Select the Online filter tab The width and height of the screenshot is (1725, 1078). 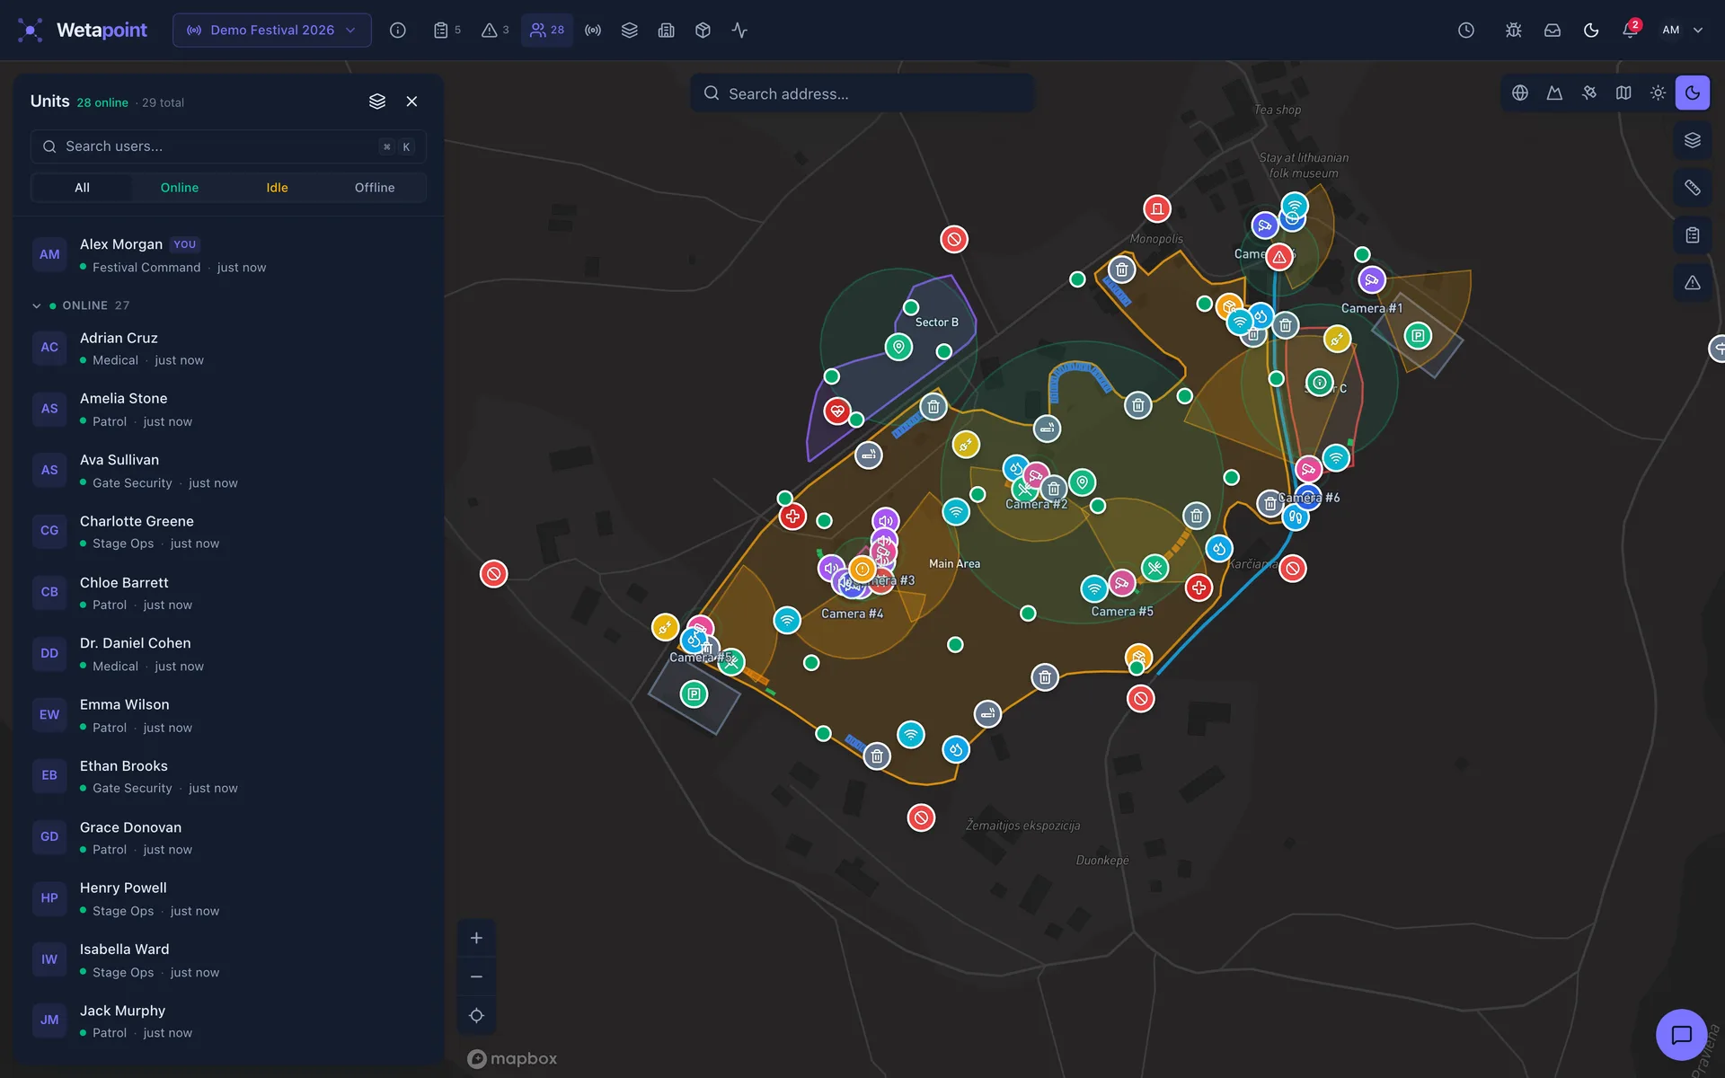[180, 188]
